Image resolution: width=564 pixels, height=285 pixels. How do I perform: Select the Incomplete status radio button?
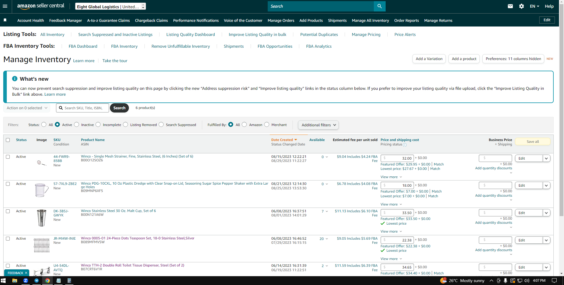(x=98, y=125)
